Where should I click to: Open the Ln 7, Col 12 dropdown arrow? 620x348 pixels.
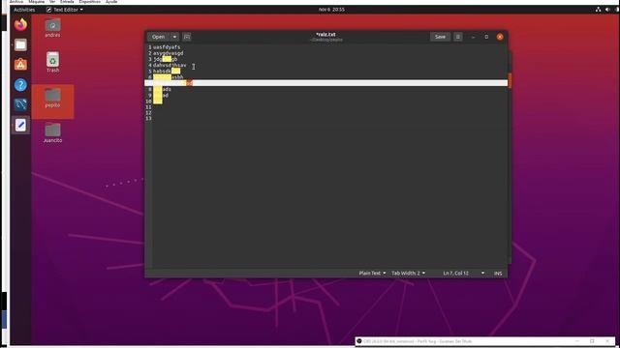click(482, 273)
